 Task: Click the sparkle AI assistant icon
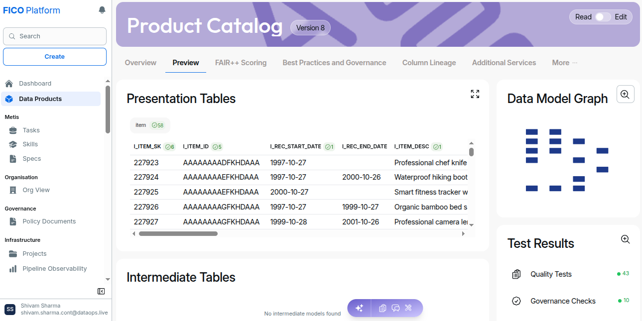click(x=359, y=308)
